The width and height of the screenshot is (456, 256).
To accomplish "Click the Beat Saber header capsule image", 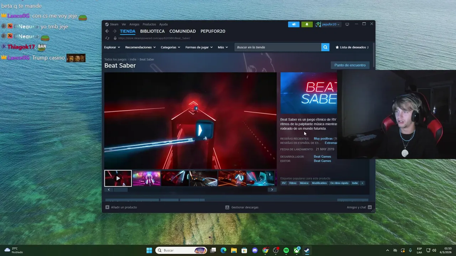I will click(309, 93).
